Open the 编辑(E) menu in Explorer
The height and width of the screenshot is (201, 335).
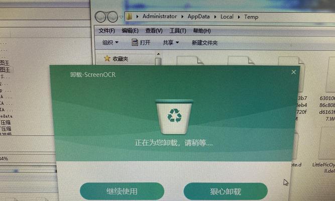coord(130,31)
